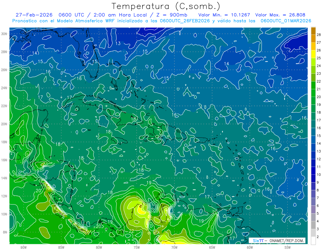Click the latitude label "12N"

pos(4,196)
